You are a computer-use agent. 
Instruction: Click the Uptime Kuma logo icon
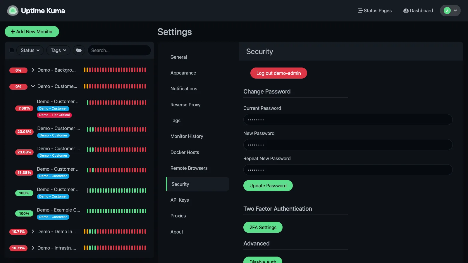pos(13,11)
